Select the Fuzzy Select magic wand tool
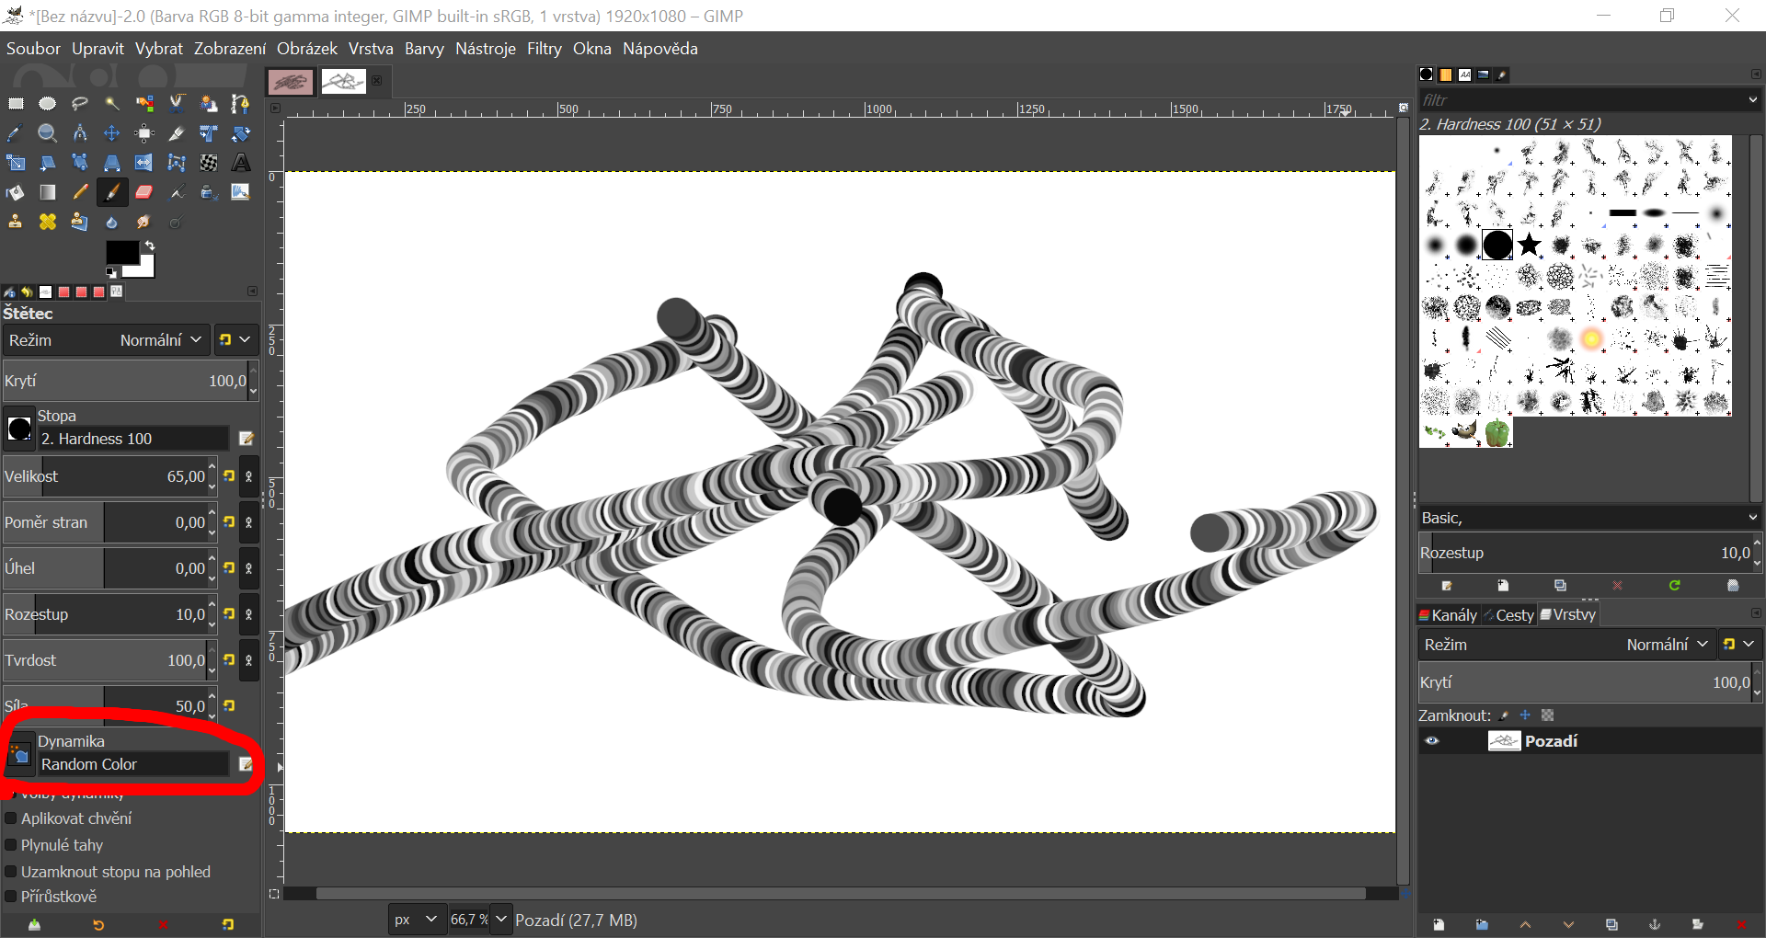The image size is (1766, 938). (x=111, y=104)
